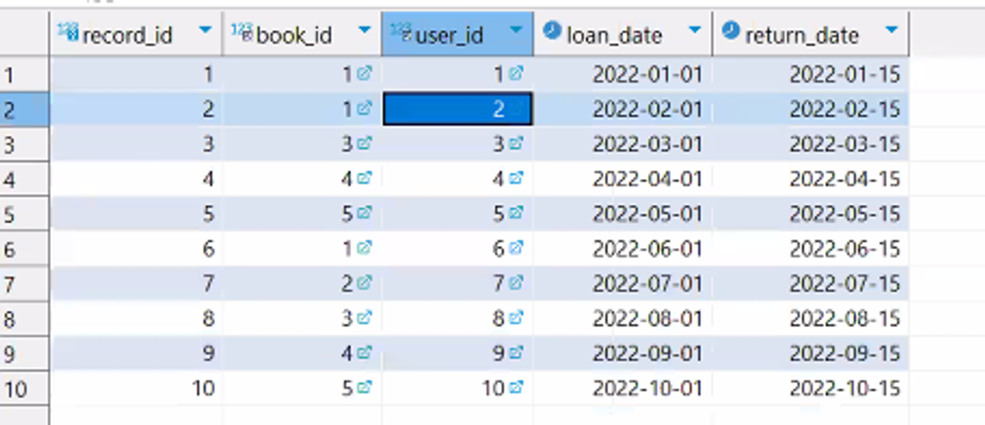Open foreign key link in user_id row 1
The image size is (985, 425).
[515, 74]
